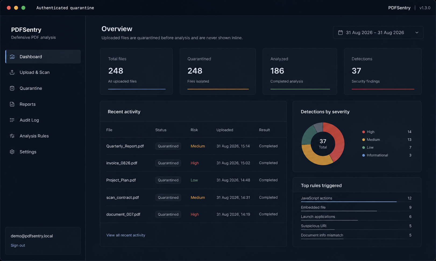Image resolution: width=436 pixels, height=261 pixels.
Task: Open the Quarterly_Report.pdf file row
Action: 193,146
